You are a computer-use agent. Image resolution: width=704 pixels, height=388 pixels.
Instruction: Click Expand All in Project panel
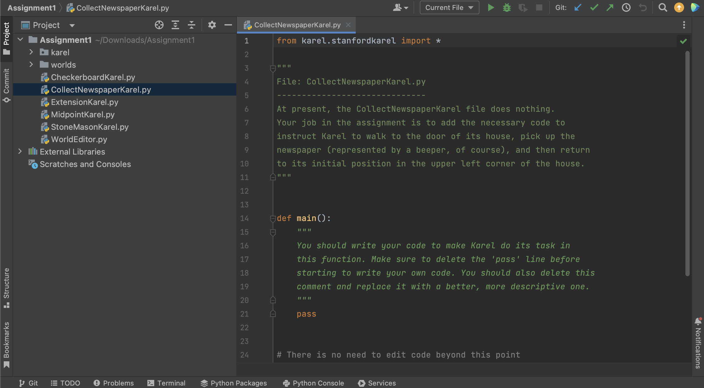pyautogui.click(x=175, y=25)
